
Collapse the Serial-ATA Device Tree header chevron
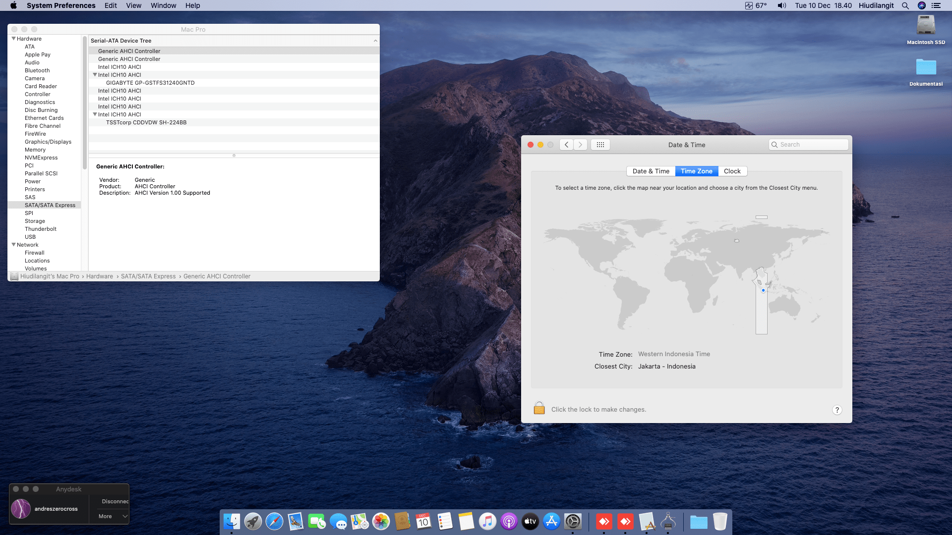(375, 41)
